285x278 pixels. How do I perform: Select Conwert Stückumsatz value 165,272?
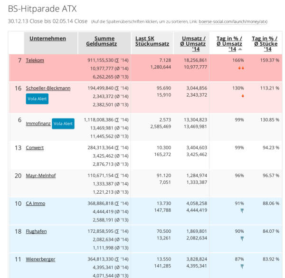(162, 155)
